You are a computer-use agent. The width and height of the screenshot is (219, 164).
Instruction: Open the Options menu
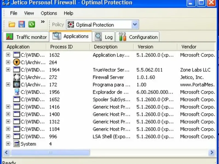pyautogui.click(x=49, y=13)
